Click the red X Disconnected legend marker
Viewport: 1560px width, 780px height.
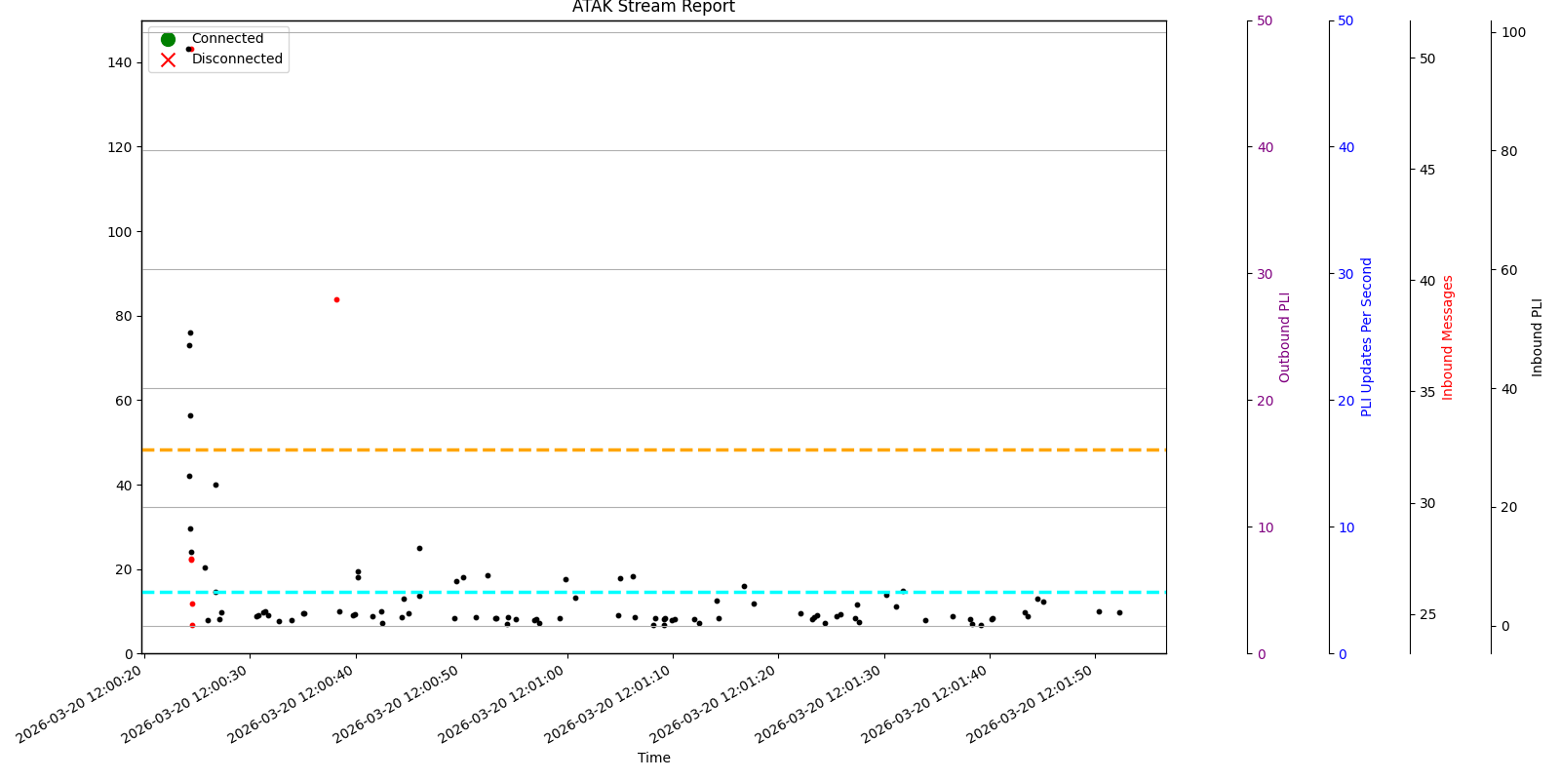coord(168,59)
